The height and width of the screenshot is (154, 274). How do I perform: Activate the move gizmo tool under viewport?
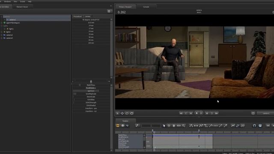122,113
